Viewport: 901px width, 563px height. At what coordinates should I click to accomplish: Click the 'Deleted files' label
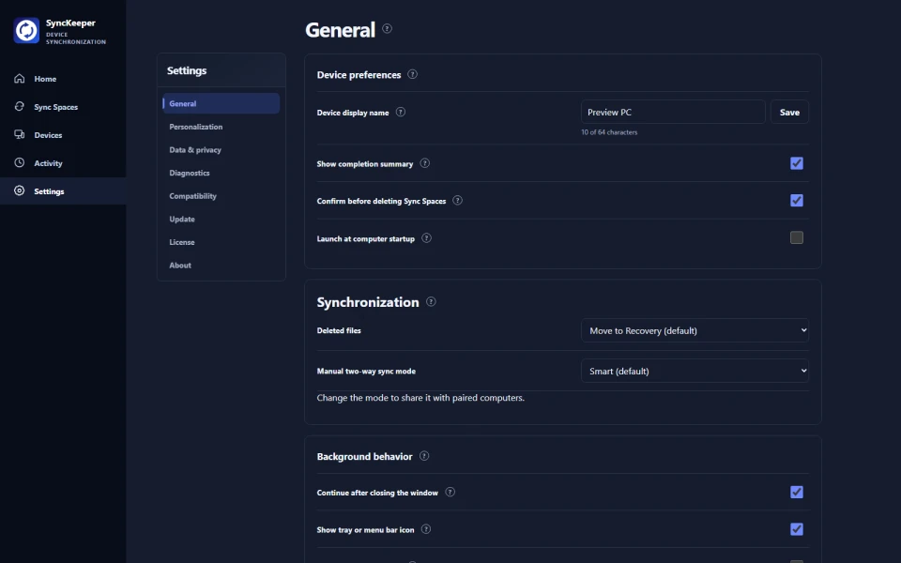pos(339,330)
